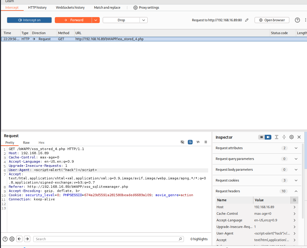Close the Inspector panel
307x248 pixels.
[x=299, y=137]
